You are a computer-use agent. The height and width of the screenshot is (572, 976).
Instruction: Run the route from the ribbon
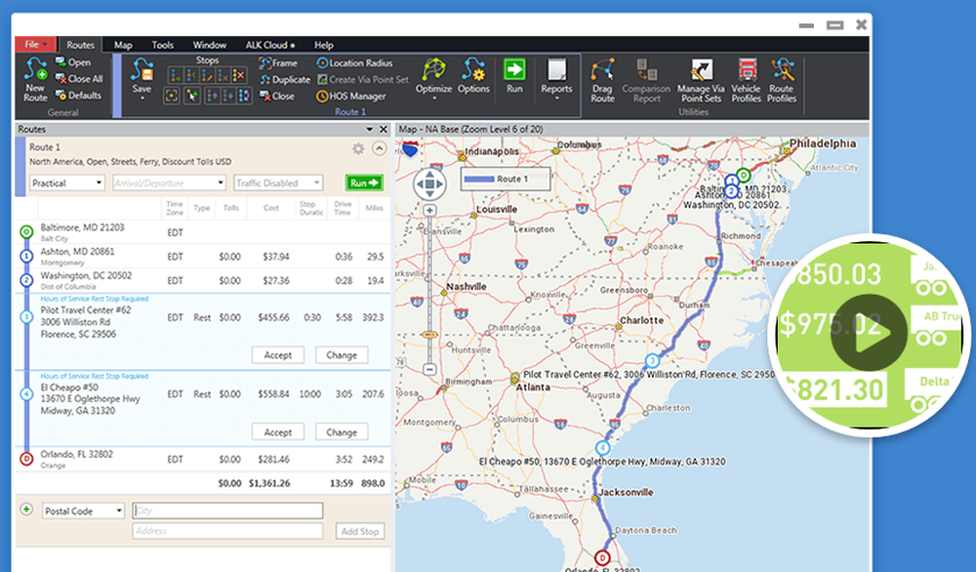click(514, 76)
